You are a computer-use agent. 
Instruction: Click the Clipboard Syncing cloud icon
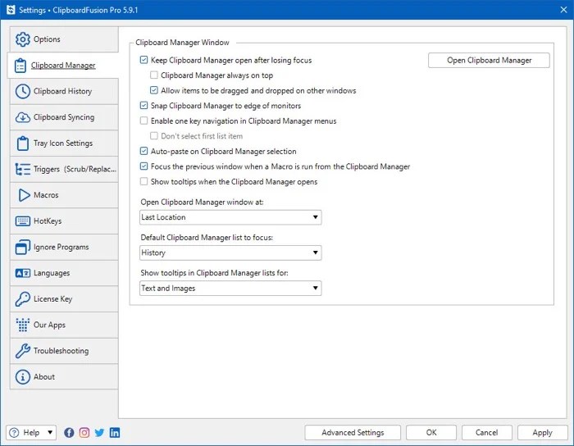[23, 117]
